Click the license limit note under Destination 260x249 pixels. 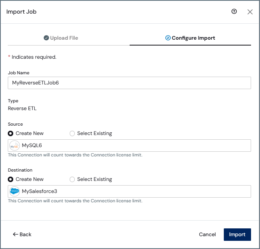[x=75, y=201]
